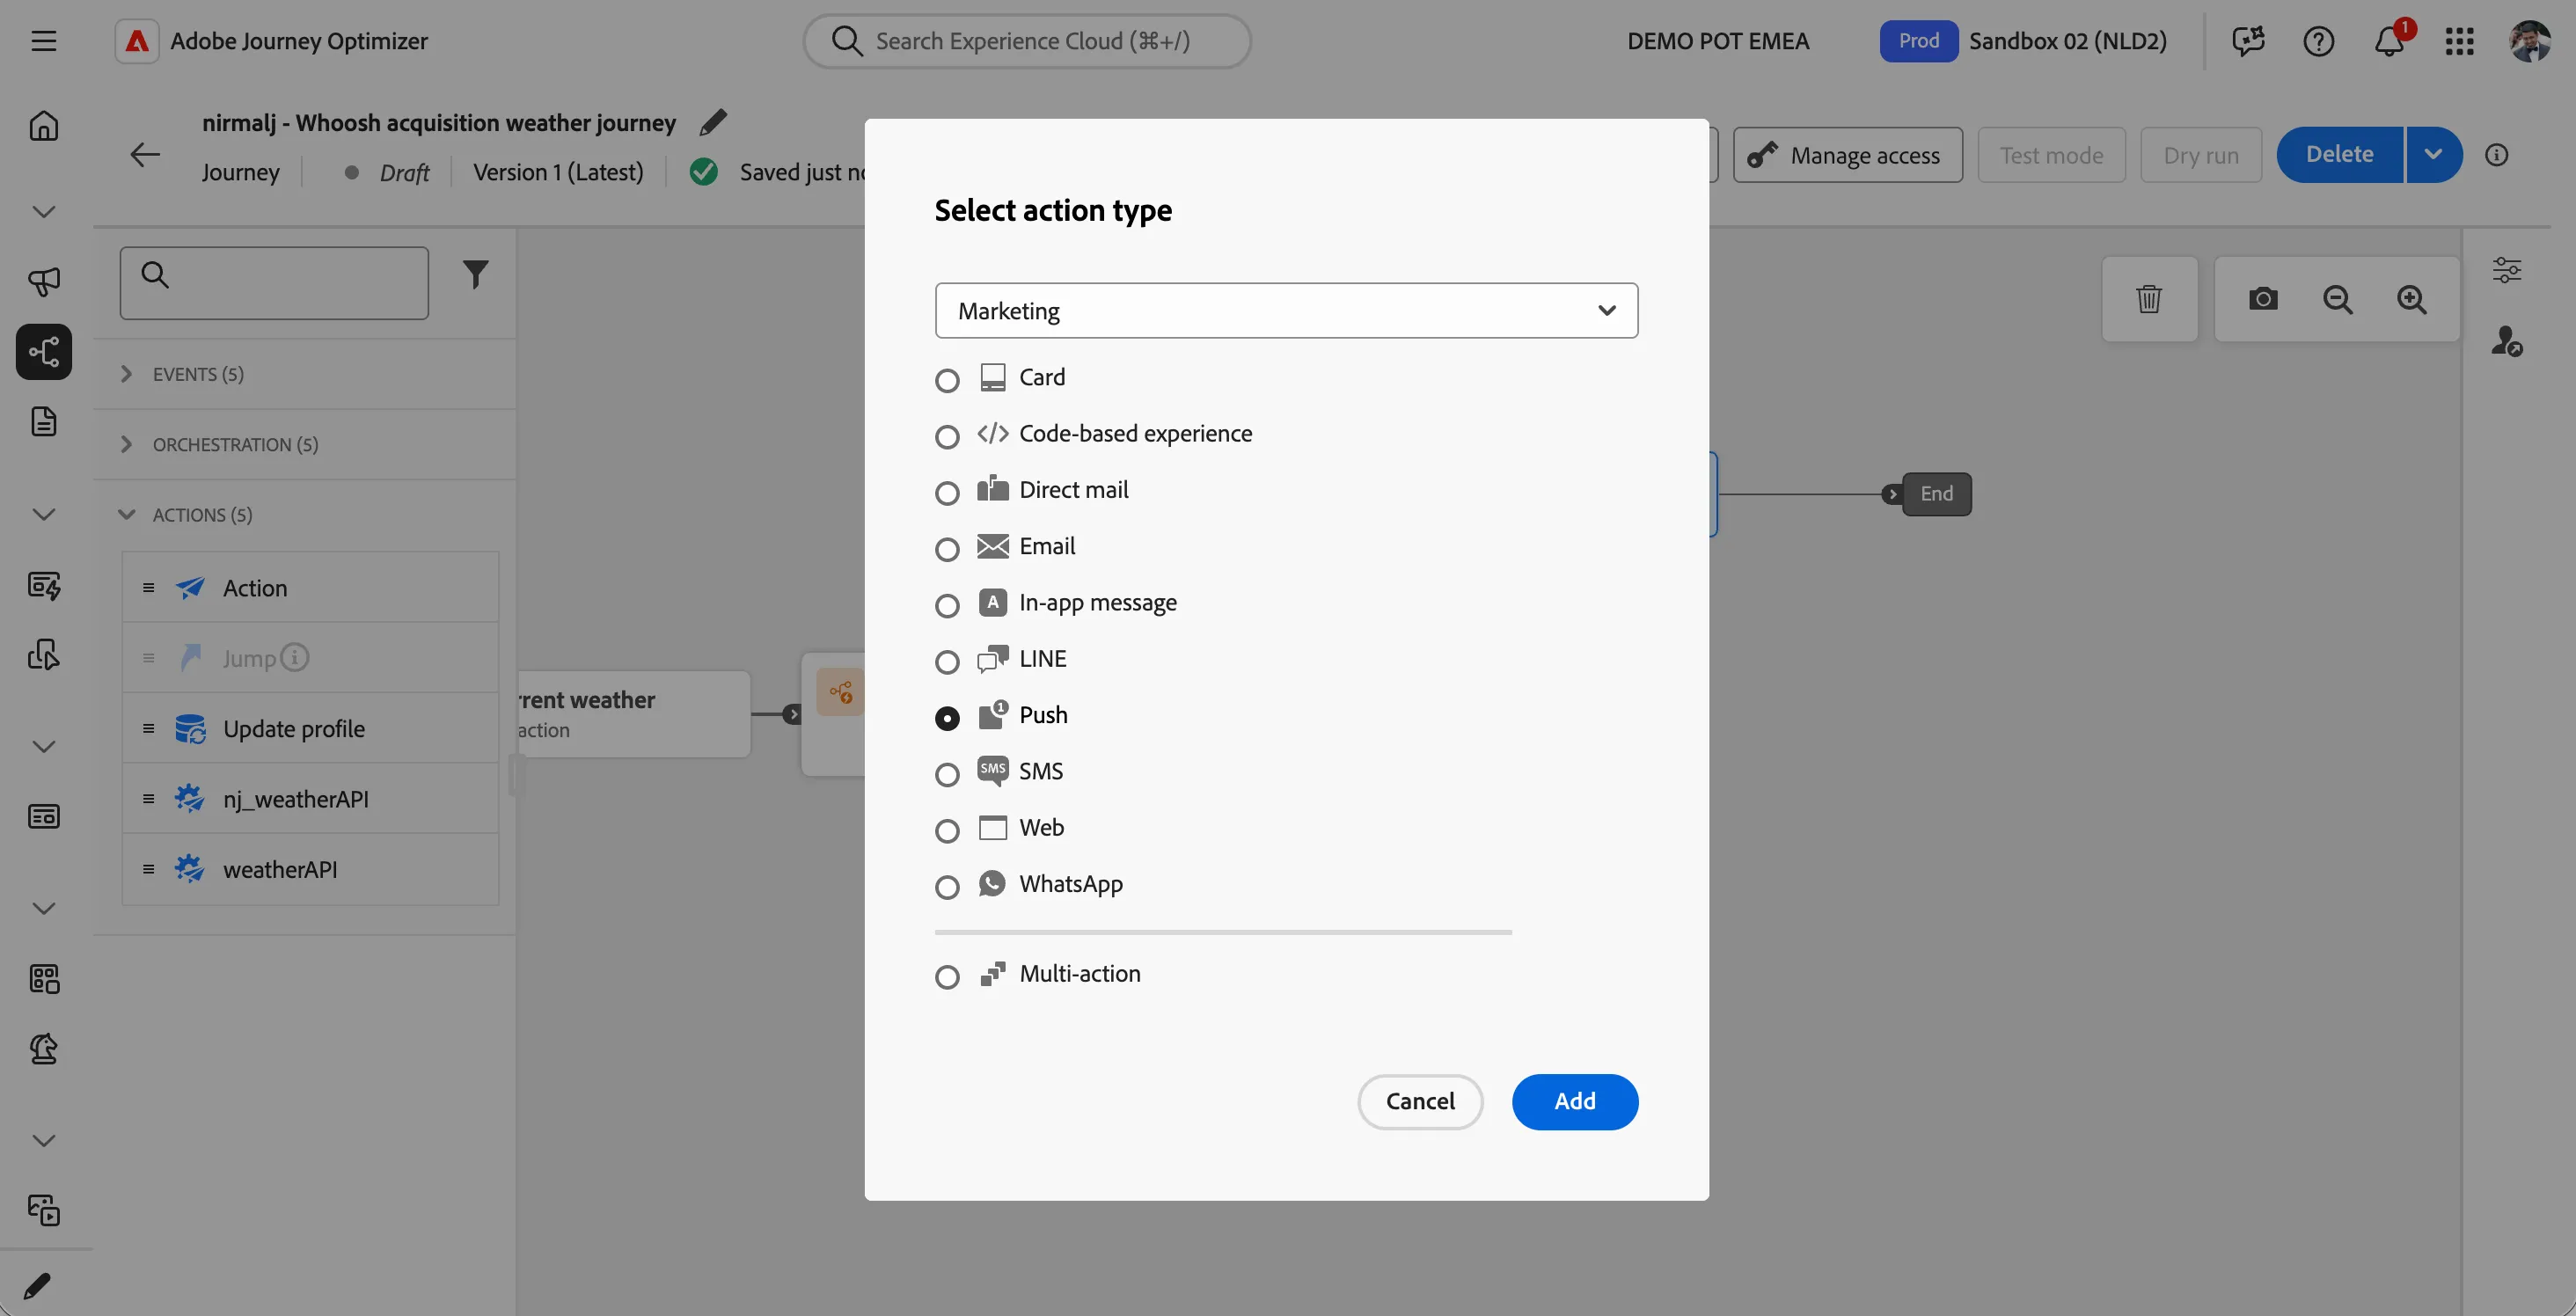Open the hamburger navigation menu

[x=43, y=41]
